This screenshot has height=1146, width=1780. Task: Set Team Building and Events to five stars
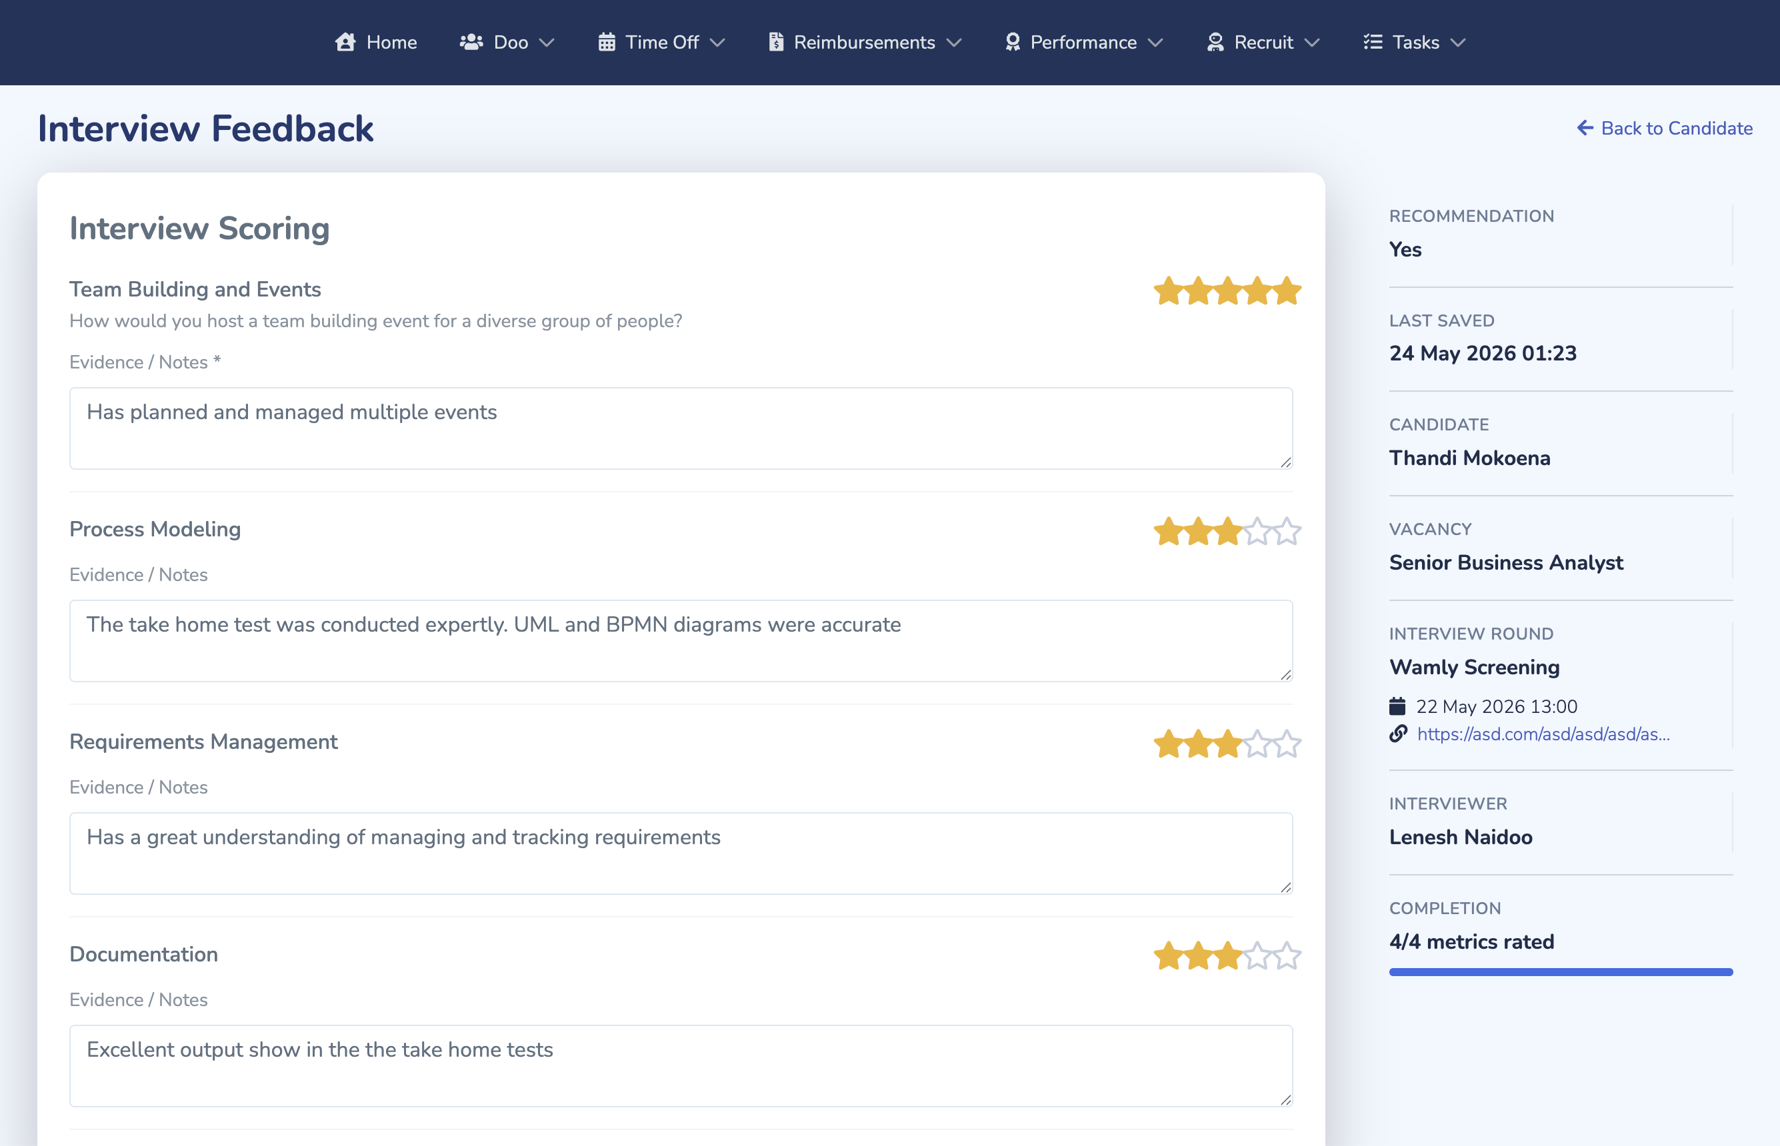click(1287, 291)
